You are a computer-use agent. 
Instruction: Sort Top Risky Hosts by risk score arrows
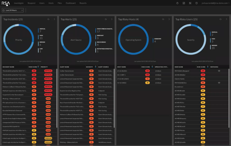[152, 67]
